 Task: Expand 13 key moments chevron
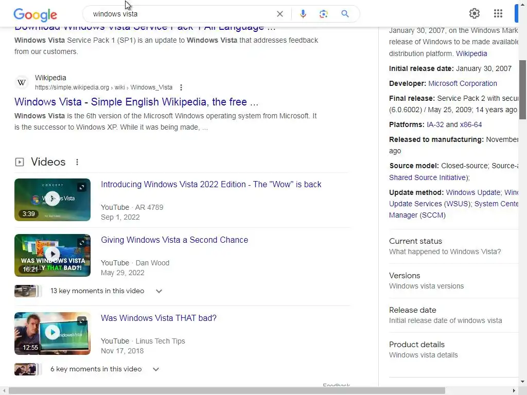[x=159, y=291]
